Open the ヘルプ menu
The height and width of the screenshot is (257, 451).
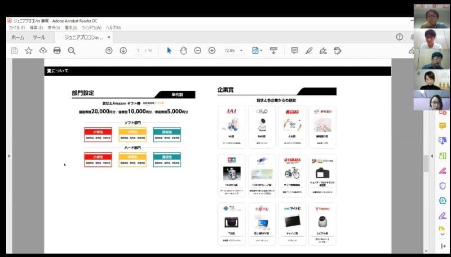(113, 28)
